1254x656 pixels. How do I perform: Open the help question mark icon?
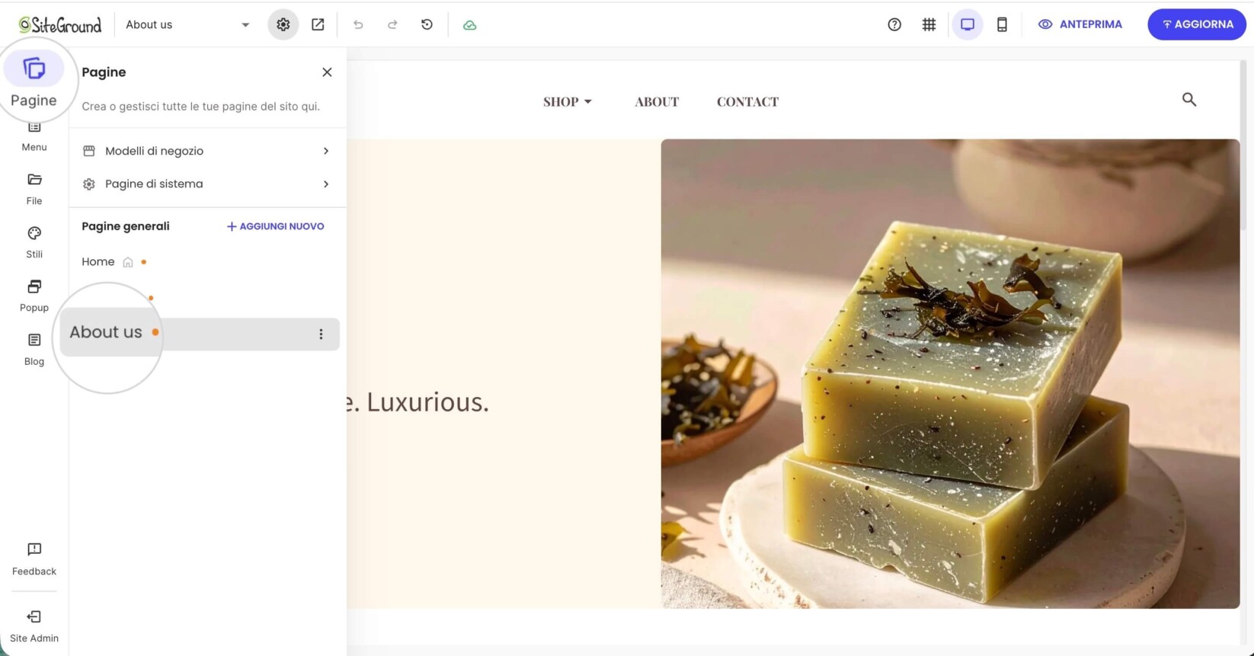(894, 24)
